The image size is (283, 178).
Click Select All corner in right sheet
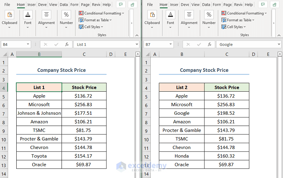coord(147,54)
